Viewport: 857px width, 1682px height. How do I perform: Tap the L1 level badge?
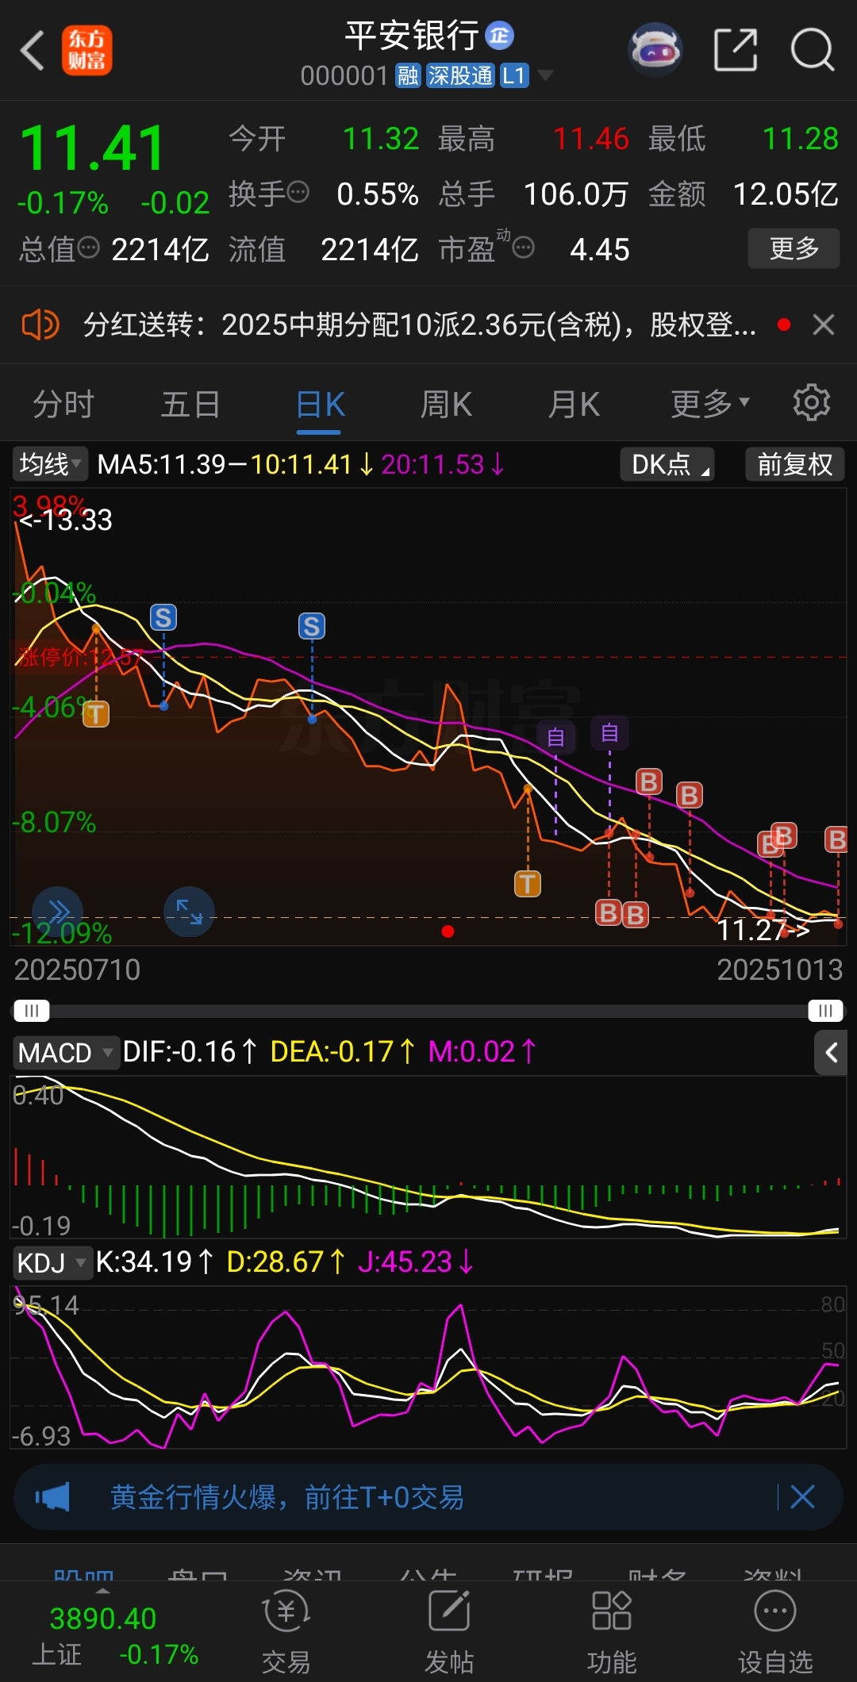click(514, 76)
